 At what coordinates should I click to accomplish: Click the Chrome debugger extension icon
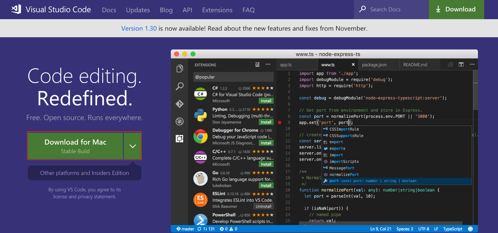tap(200, 136)
